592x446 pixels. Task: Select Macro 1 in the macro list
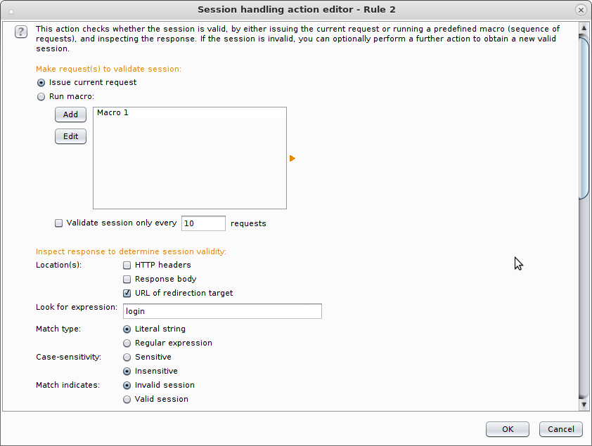click(x=190, y=112)
